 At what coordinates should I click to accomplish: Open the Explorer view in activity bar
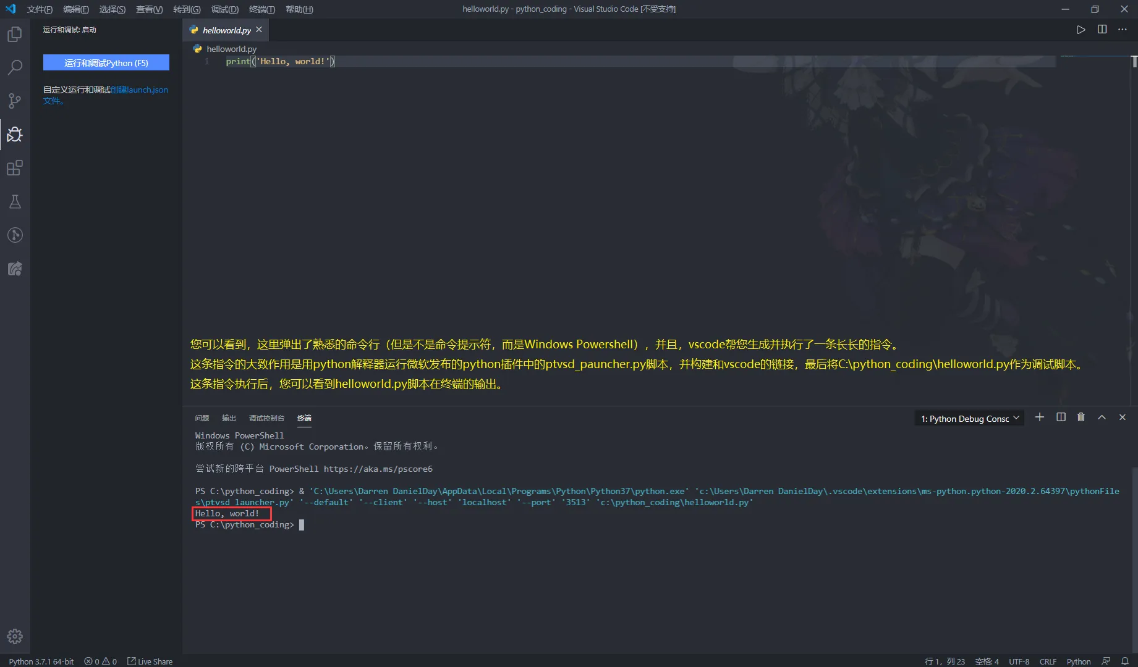[x=15, y=34]
